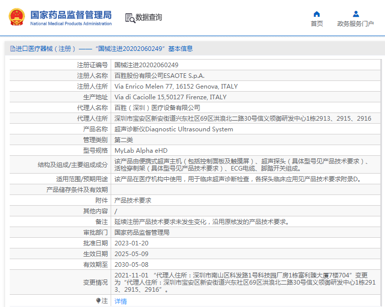Select management category value 第二类

click(124, 140)
